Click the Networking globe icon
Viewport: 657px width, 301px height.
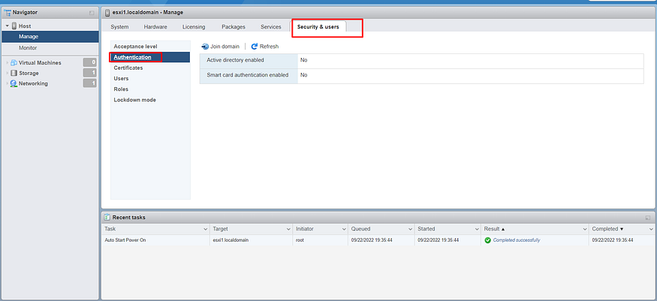(x=14, y=84)
